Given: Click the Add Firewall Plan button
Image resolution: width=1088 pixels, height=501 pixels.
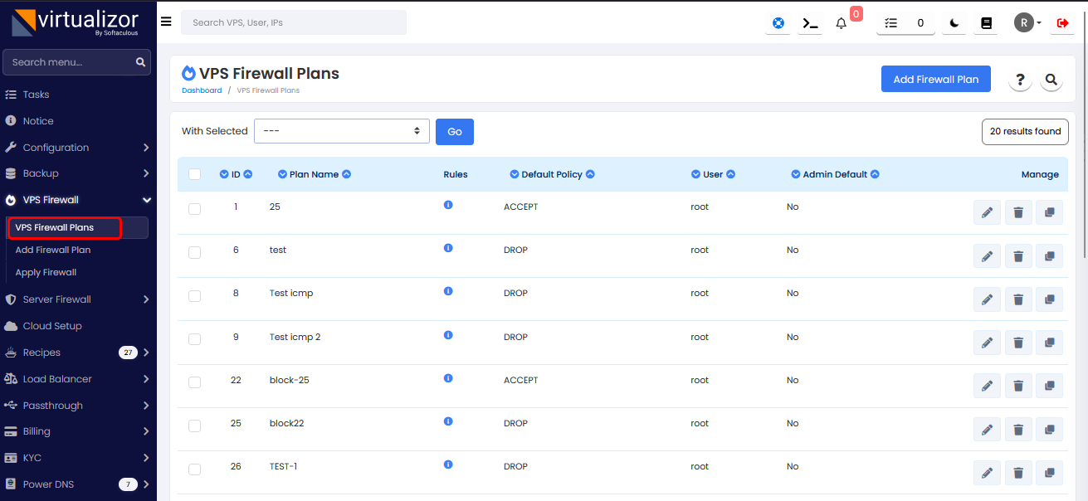Looking at the screenshot, I should pyautogui.click(x=935, y=80).
